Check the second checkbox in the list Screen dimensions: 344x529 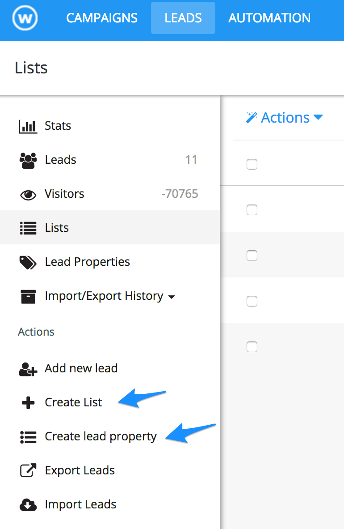point(252,210)
